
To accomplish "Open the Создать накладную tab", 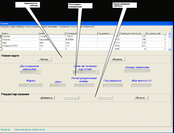I will click(x=49, y=27).
